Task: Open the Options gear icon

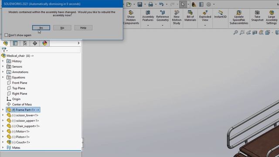Action: pyautogui.click(x=208, y=4)
